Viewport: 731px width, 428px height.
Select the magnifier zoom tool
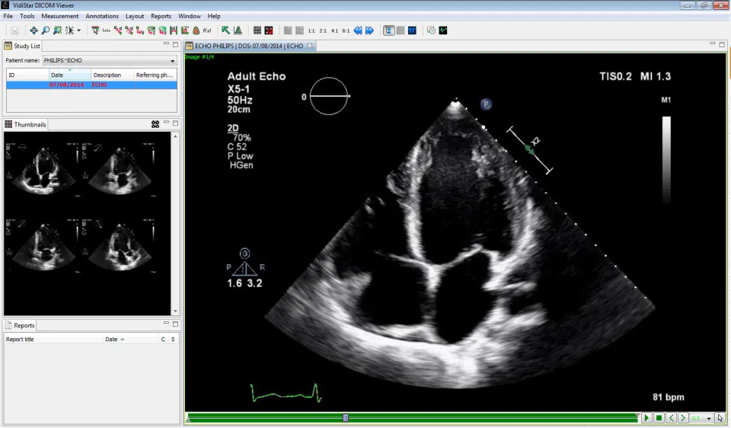pos(46,30)
